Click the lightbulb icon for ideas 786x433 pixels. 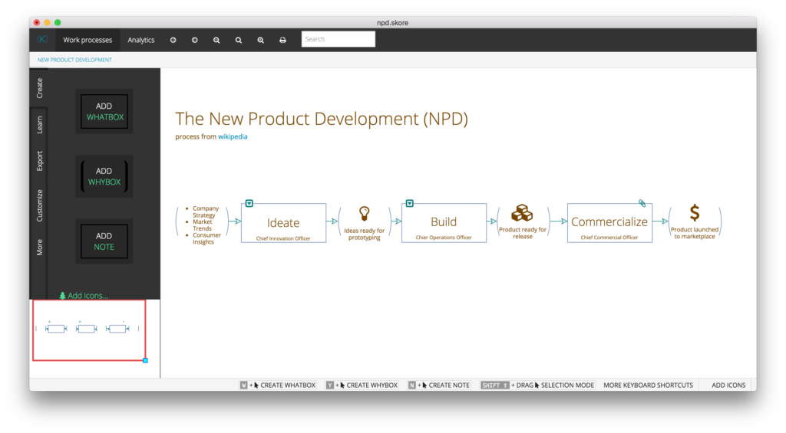coord(365,214)
